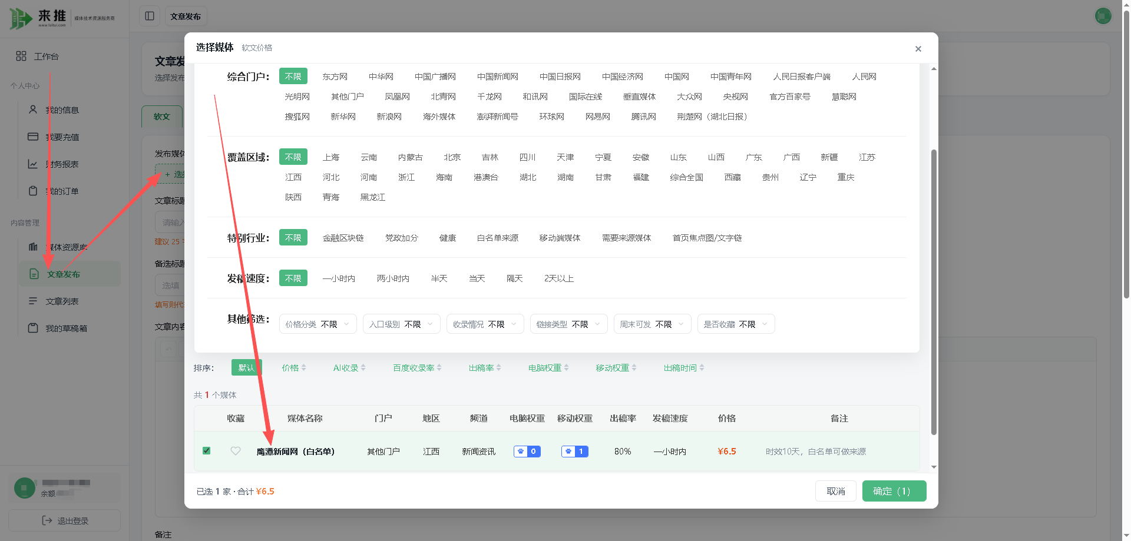This screenshot has height=541, width=1131.
Task: Select 不限 in the 综合门户 filter row
Action: click(x=293, y=77)
